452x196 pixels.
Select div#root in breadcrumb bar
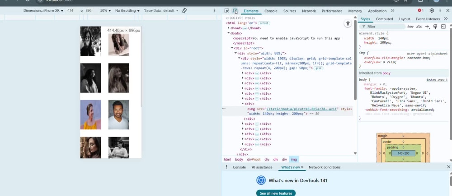tap(254, 160)
